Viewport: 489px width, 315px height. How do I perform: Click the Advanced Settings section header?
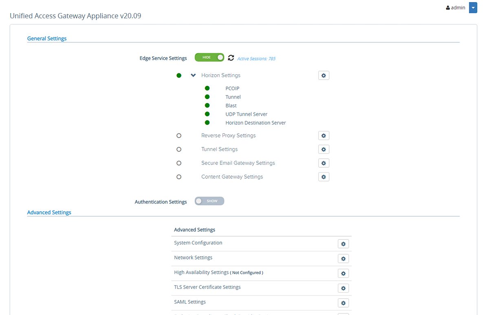pos(49,212)
